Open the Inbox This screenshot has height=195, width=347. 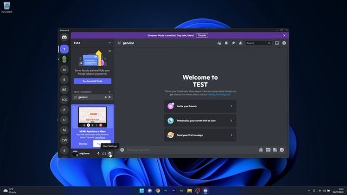pyautogui.click(x=277, y=43)
